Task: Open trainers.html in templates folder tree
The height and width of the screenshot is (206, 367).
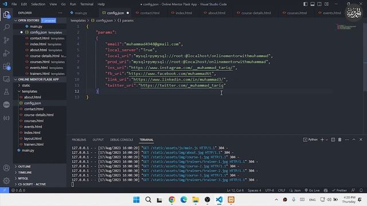Action: [34, 144]
